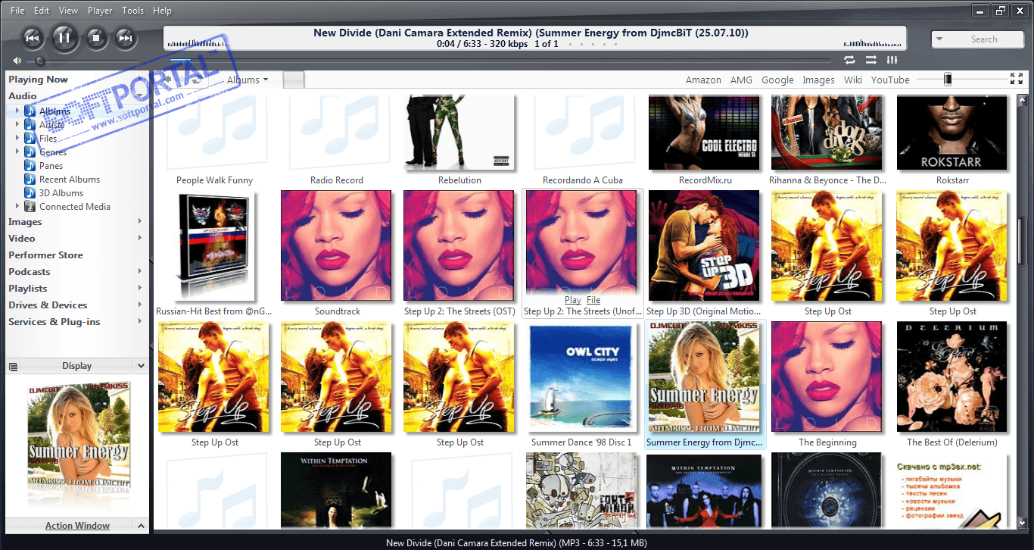
Task: Click the Play link on the hovered album
Action: (573, 300)
